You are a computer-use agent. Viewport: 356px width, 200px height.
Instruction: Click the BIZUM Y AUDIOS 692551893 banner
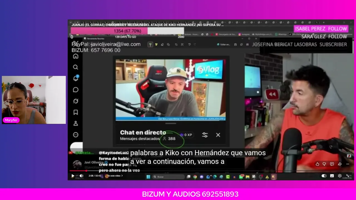[x=190, y=194]
